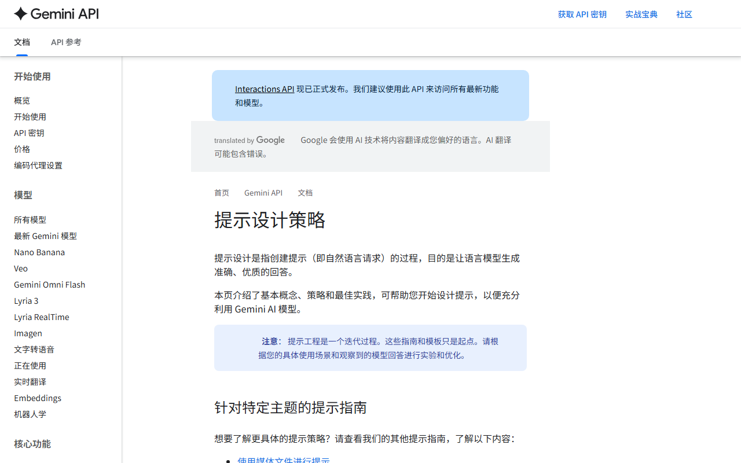Click the sidebar's top 开始使用 section heading

click(x=32, y=76)
